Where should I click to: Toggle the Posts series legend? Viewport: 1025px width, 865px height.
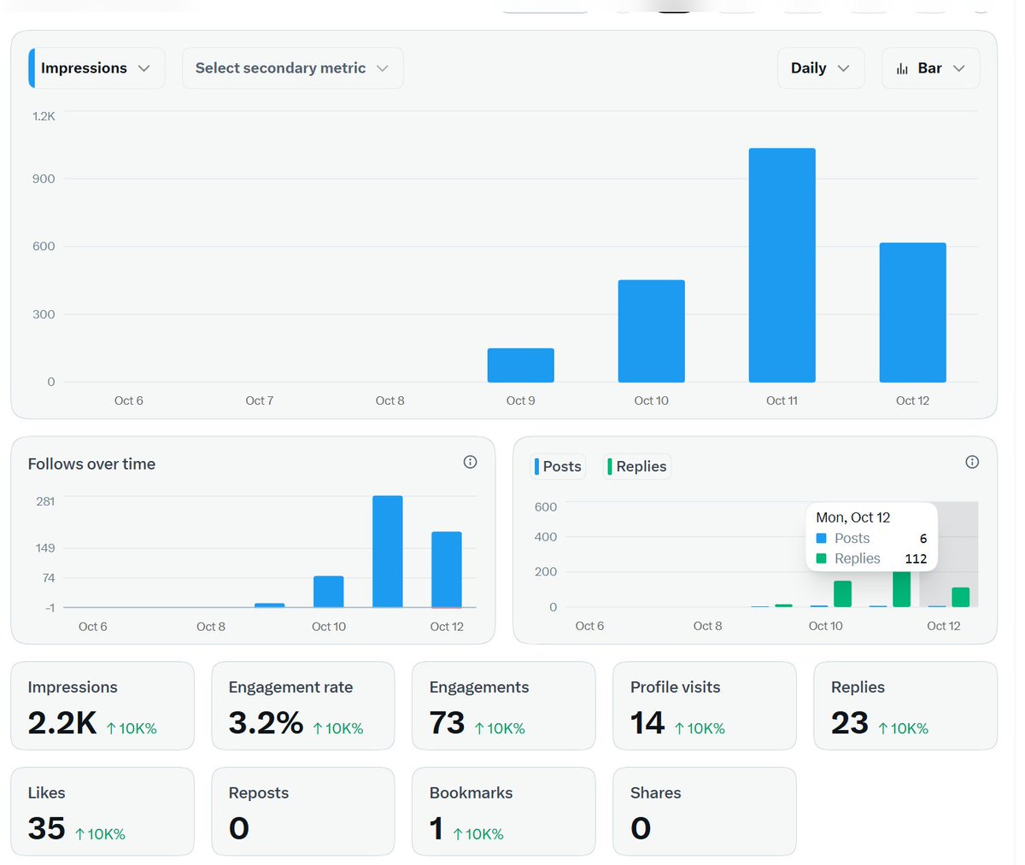tap(559, 466)
